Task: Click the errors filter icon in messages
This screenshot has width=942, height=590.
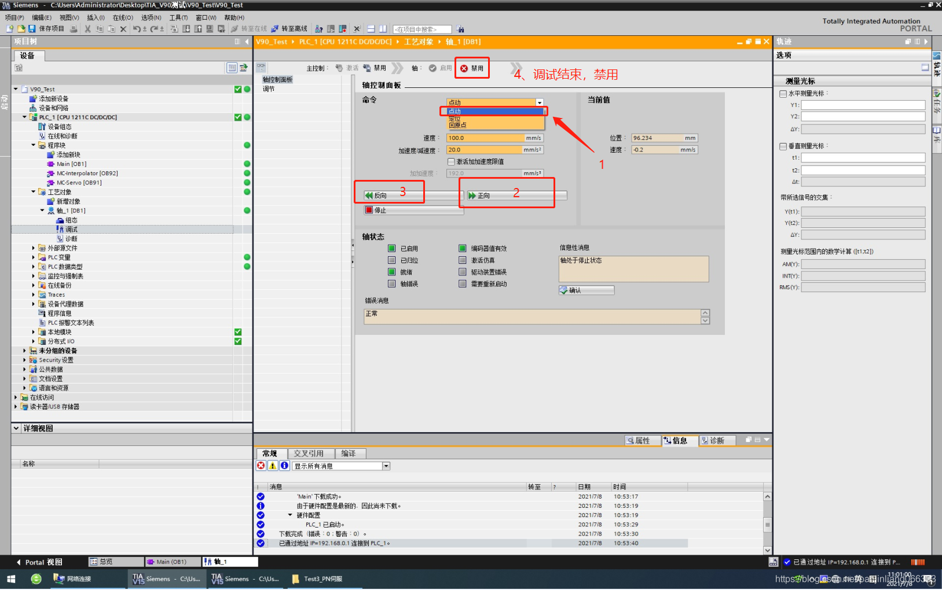Action: (261, 466)
